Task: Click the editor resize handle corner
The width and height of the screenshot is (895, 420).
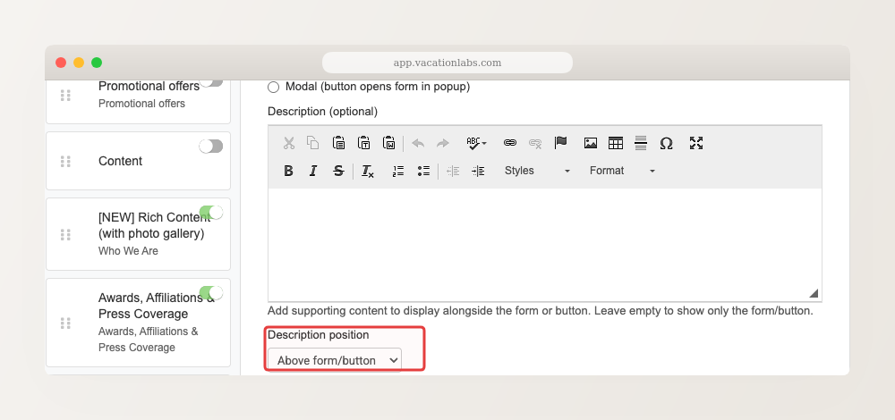Action: (814, 293)
